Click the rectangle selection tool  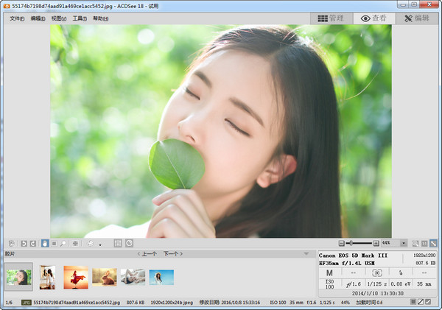54,243
